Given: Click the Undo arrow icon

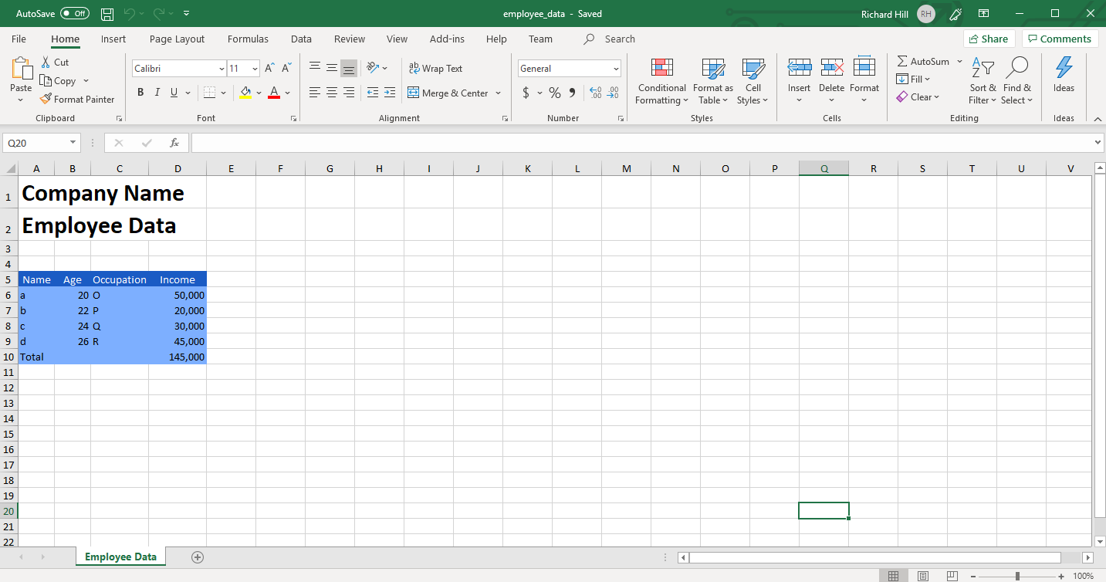Looking at the screenshot, I should 129,14.
